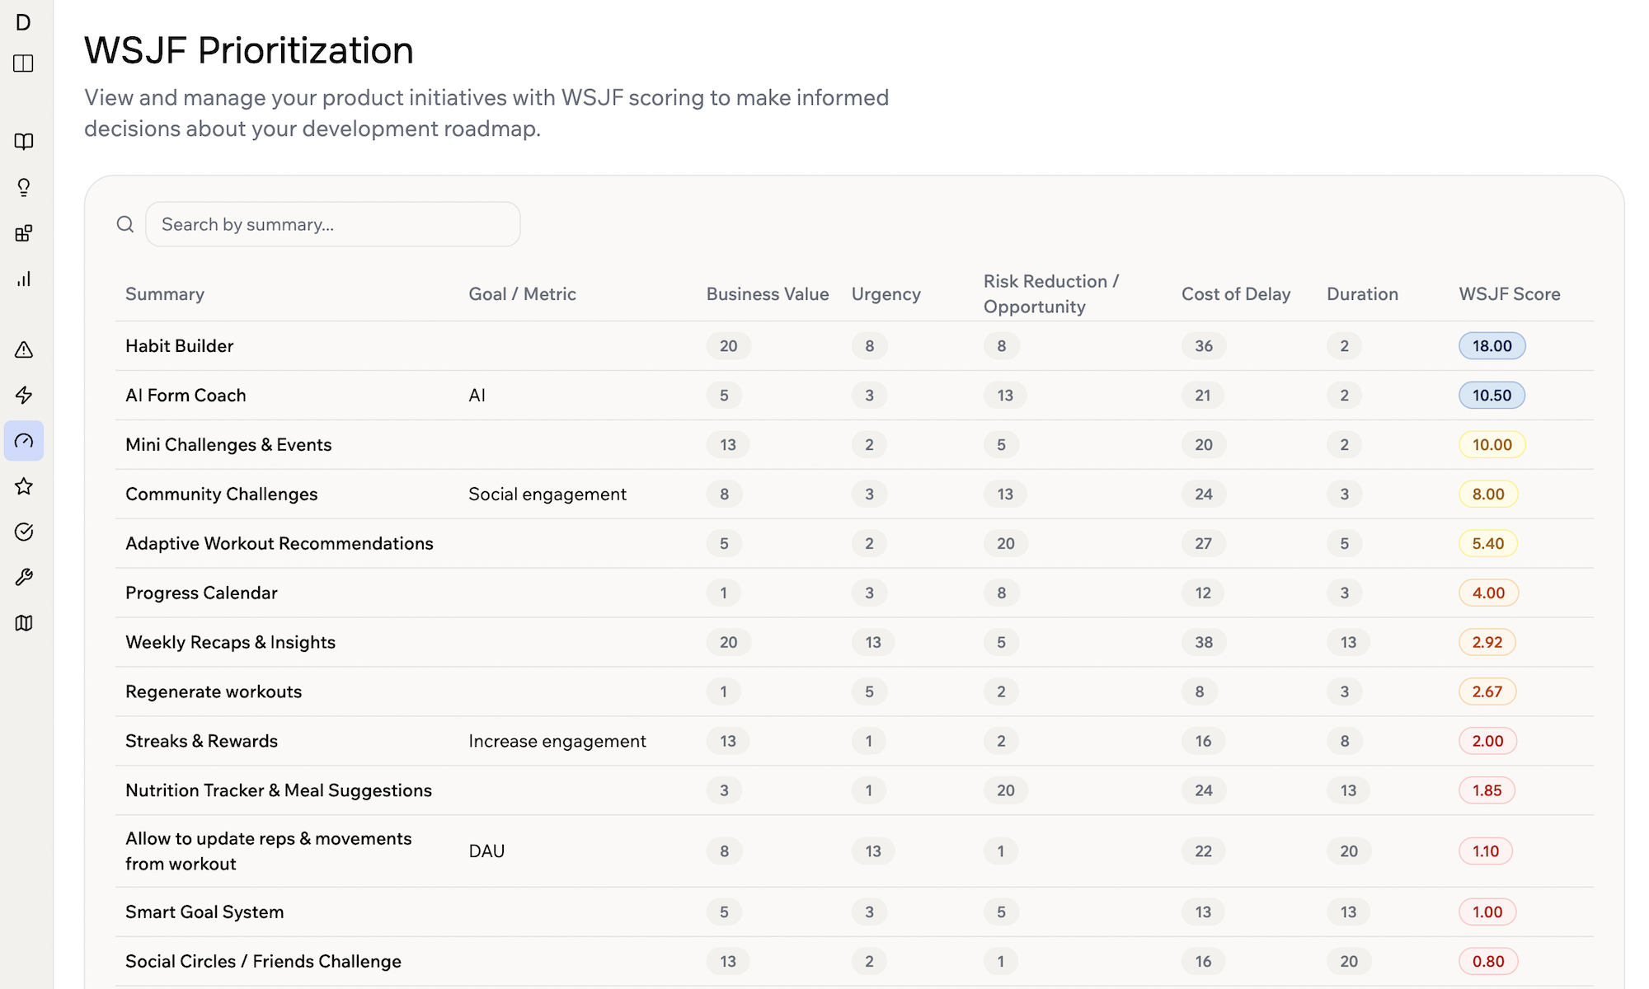This screenshot has width=1649, height=989.
Task: Click the warning triangle icon
Action: click(x=24, y=350)
